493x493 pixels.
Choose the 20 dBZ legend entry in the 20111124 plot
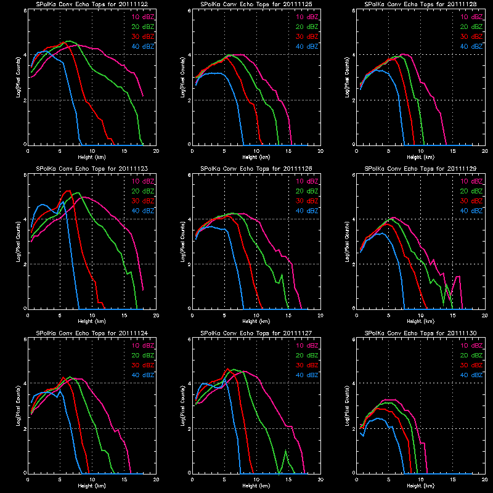click(143, 356)
